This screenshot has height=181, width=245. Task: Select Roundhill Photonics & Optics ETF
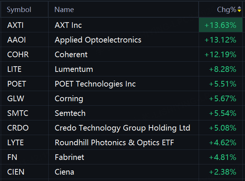pos(114,143)
